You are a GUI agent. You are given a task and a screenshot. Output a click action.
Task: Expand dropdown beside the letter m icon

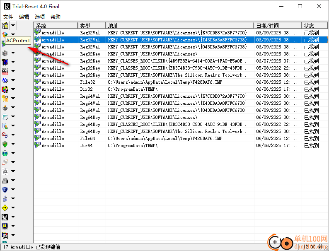(13, 153)
